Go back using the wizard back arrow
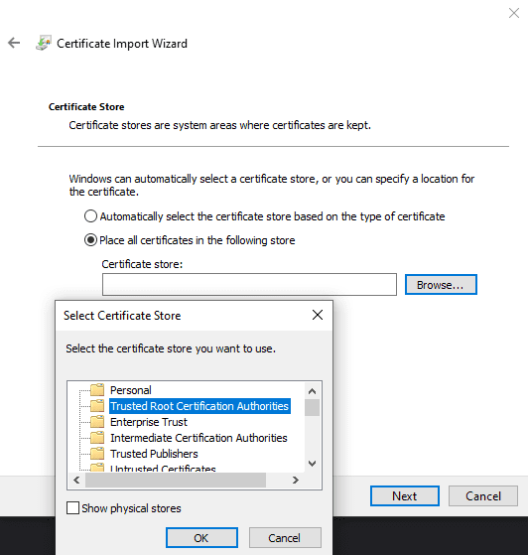Viewport: 528px width, 555px height. 14,43
